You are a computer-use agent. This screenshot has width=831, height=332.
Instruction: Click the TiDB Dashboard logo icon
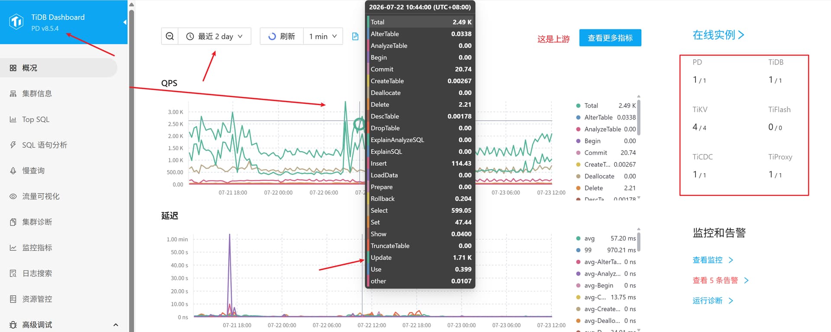tap(16, 21)
